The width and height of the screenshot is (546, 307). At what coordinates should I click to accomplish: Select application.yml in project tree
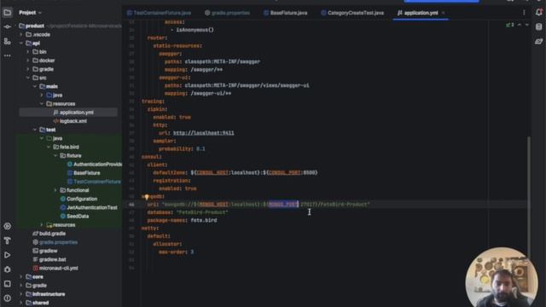[76, 113]
